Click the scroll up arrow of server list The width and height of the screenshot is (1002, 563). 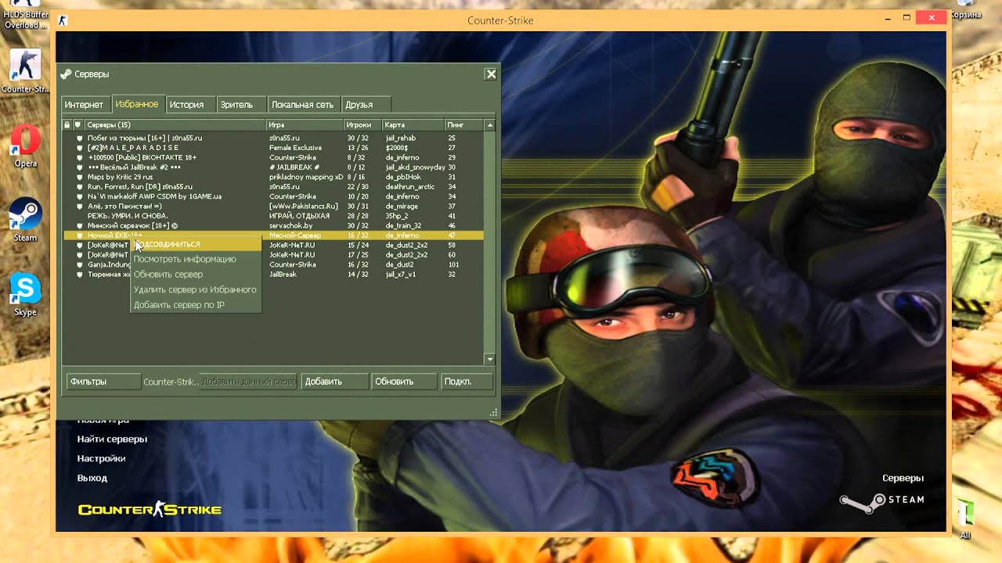click(x=490, y=125)
